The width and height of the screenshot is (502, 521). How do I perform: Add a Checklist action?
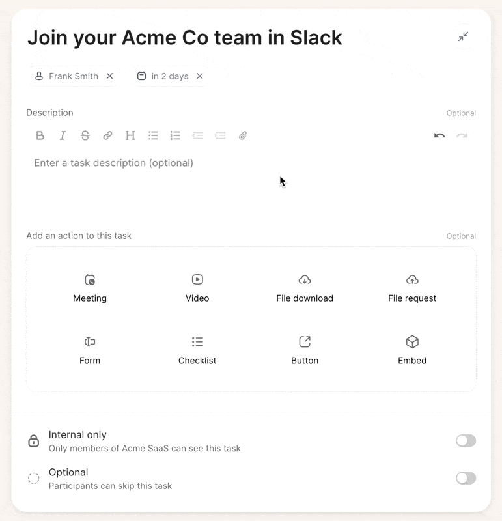(197, 350)
